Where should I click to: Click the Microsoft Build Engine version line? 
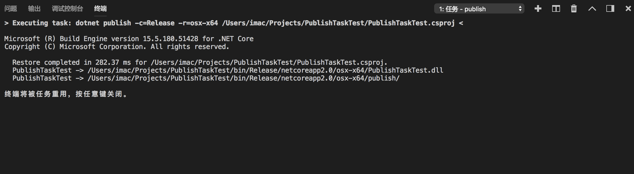129,39
